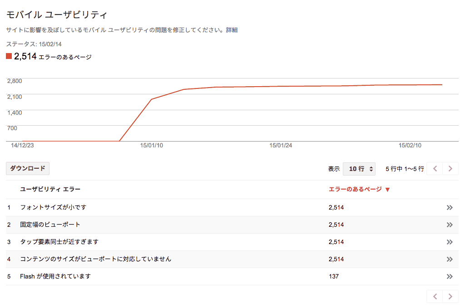Click the 137 page count in Flash row
Viewport: 460px width, 308px height.
[334, 276]
